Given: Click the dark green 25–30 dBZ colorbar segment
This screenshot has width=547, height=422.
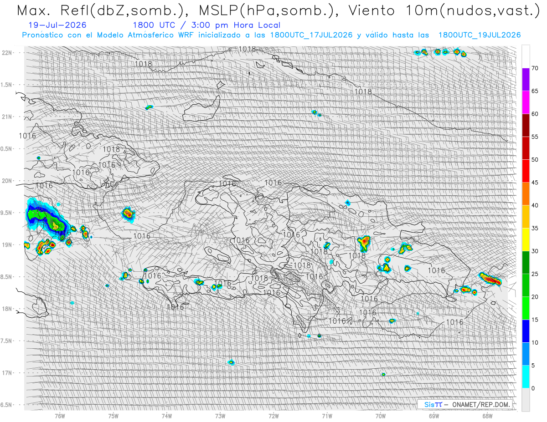Looking at the screenshot, I should click(x=526, y=262).
